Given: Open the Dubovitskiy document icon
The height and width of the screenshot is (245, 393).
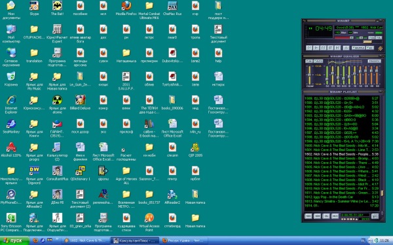Looking at the screenshot, I should 172,55.
